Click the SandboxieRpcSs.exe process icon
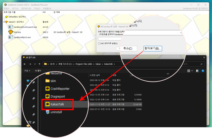This screenshot has width=212, height=138. click(x=11, y=37)
